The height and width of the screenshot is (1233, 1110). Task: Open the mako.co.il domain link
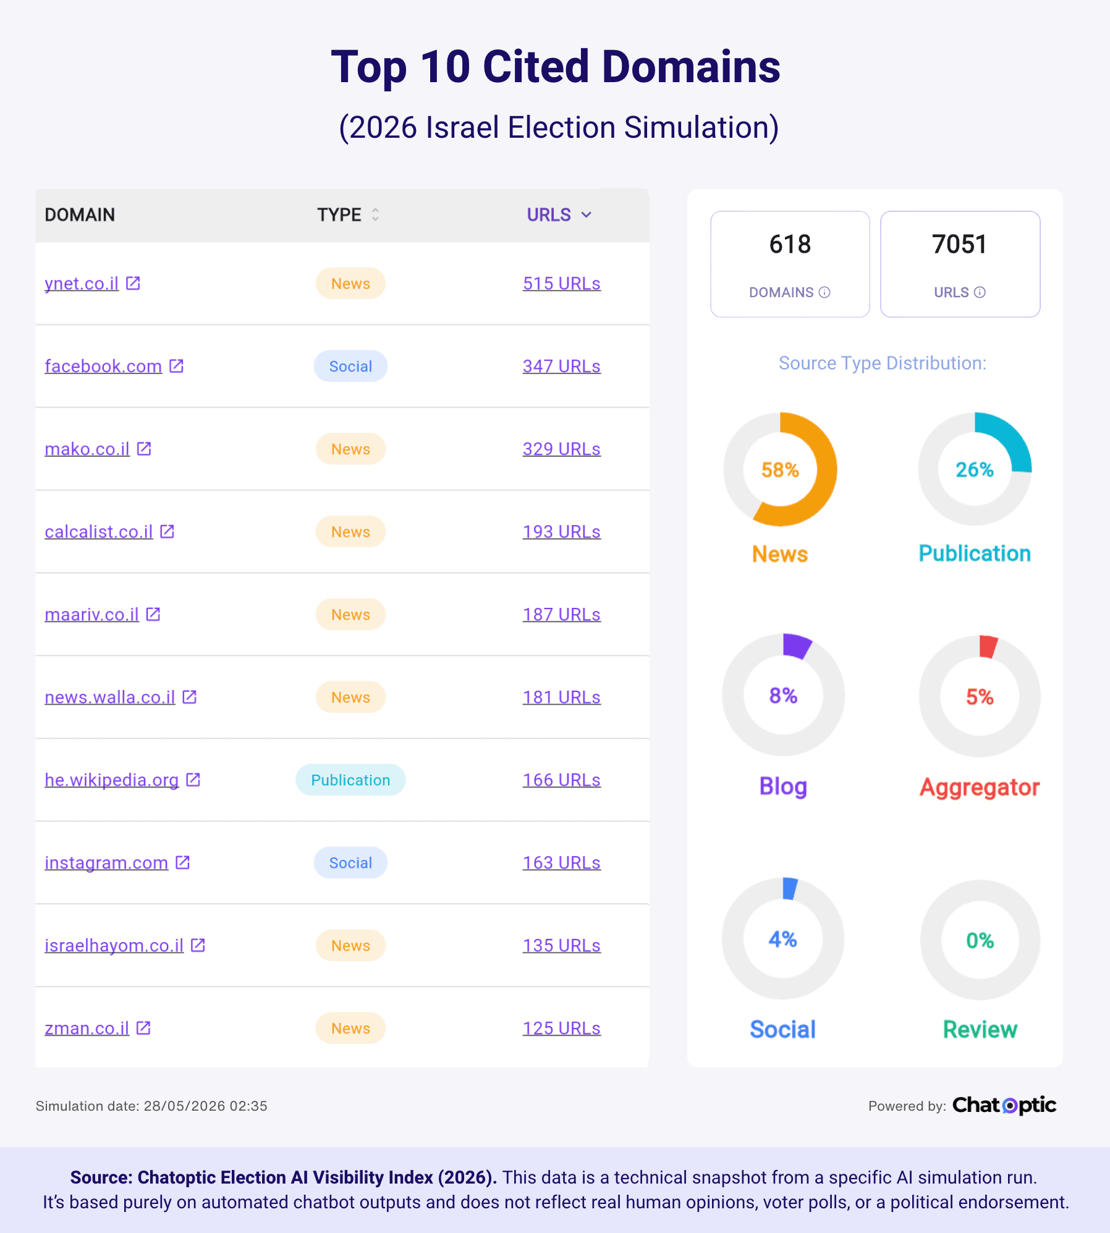[x=87, y=449]
